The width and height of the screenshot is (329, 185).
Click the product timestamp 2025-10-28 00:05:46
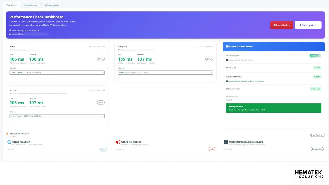pyautogui.click(x=97, y=90)
